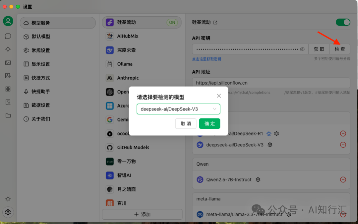
Task: Select 显示设置 settings menu
Action: [x=58, y=64]
